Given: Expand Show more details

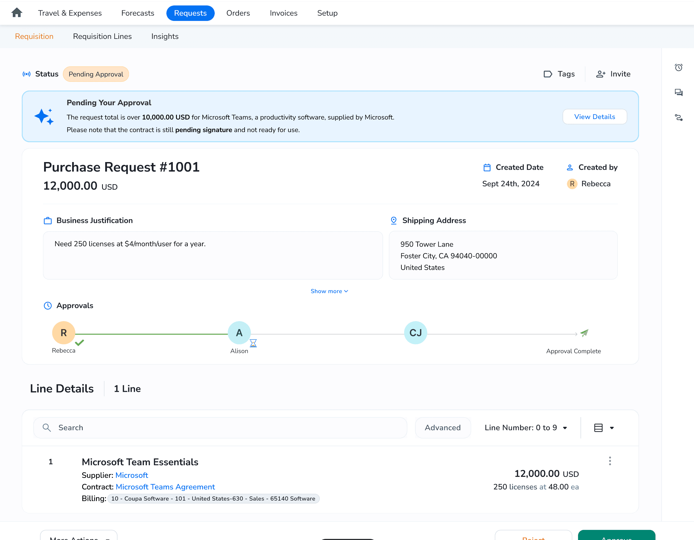Looking at the screenshot, I should (329, 291).
